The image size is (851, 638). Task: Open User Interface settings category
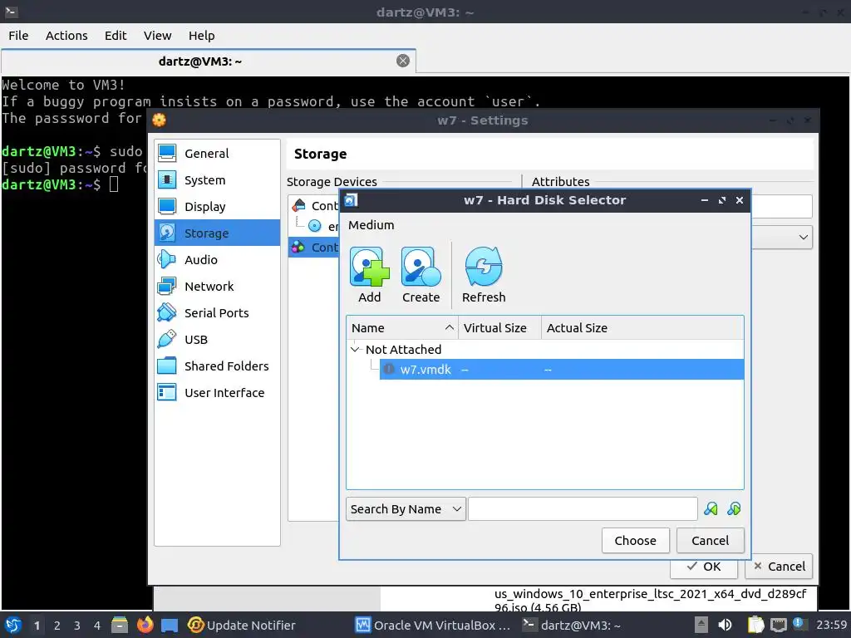tap(217, 393)
